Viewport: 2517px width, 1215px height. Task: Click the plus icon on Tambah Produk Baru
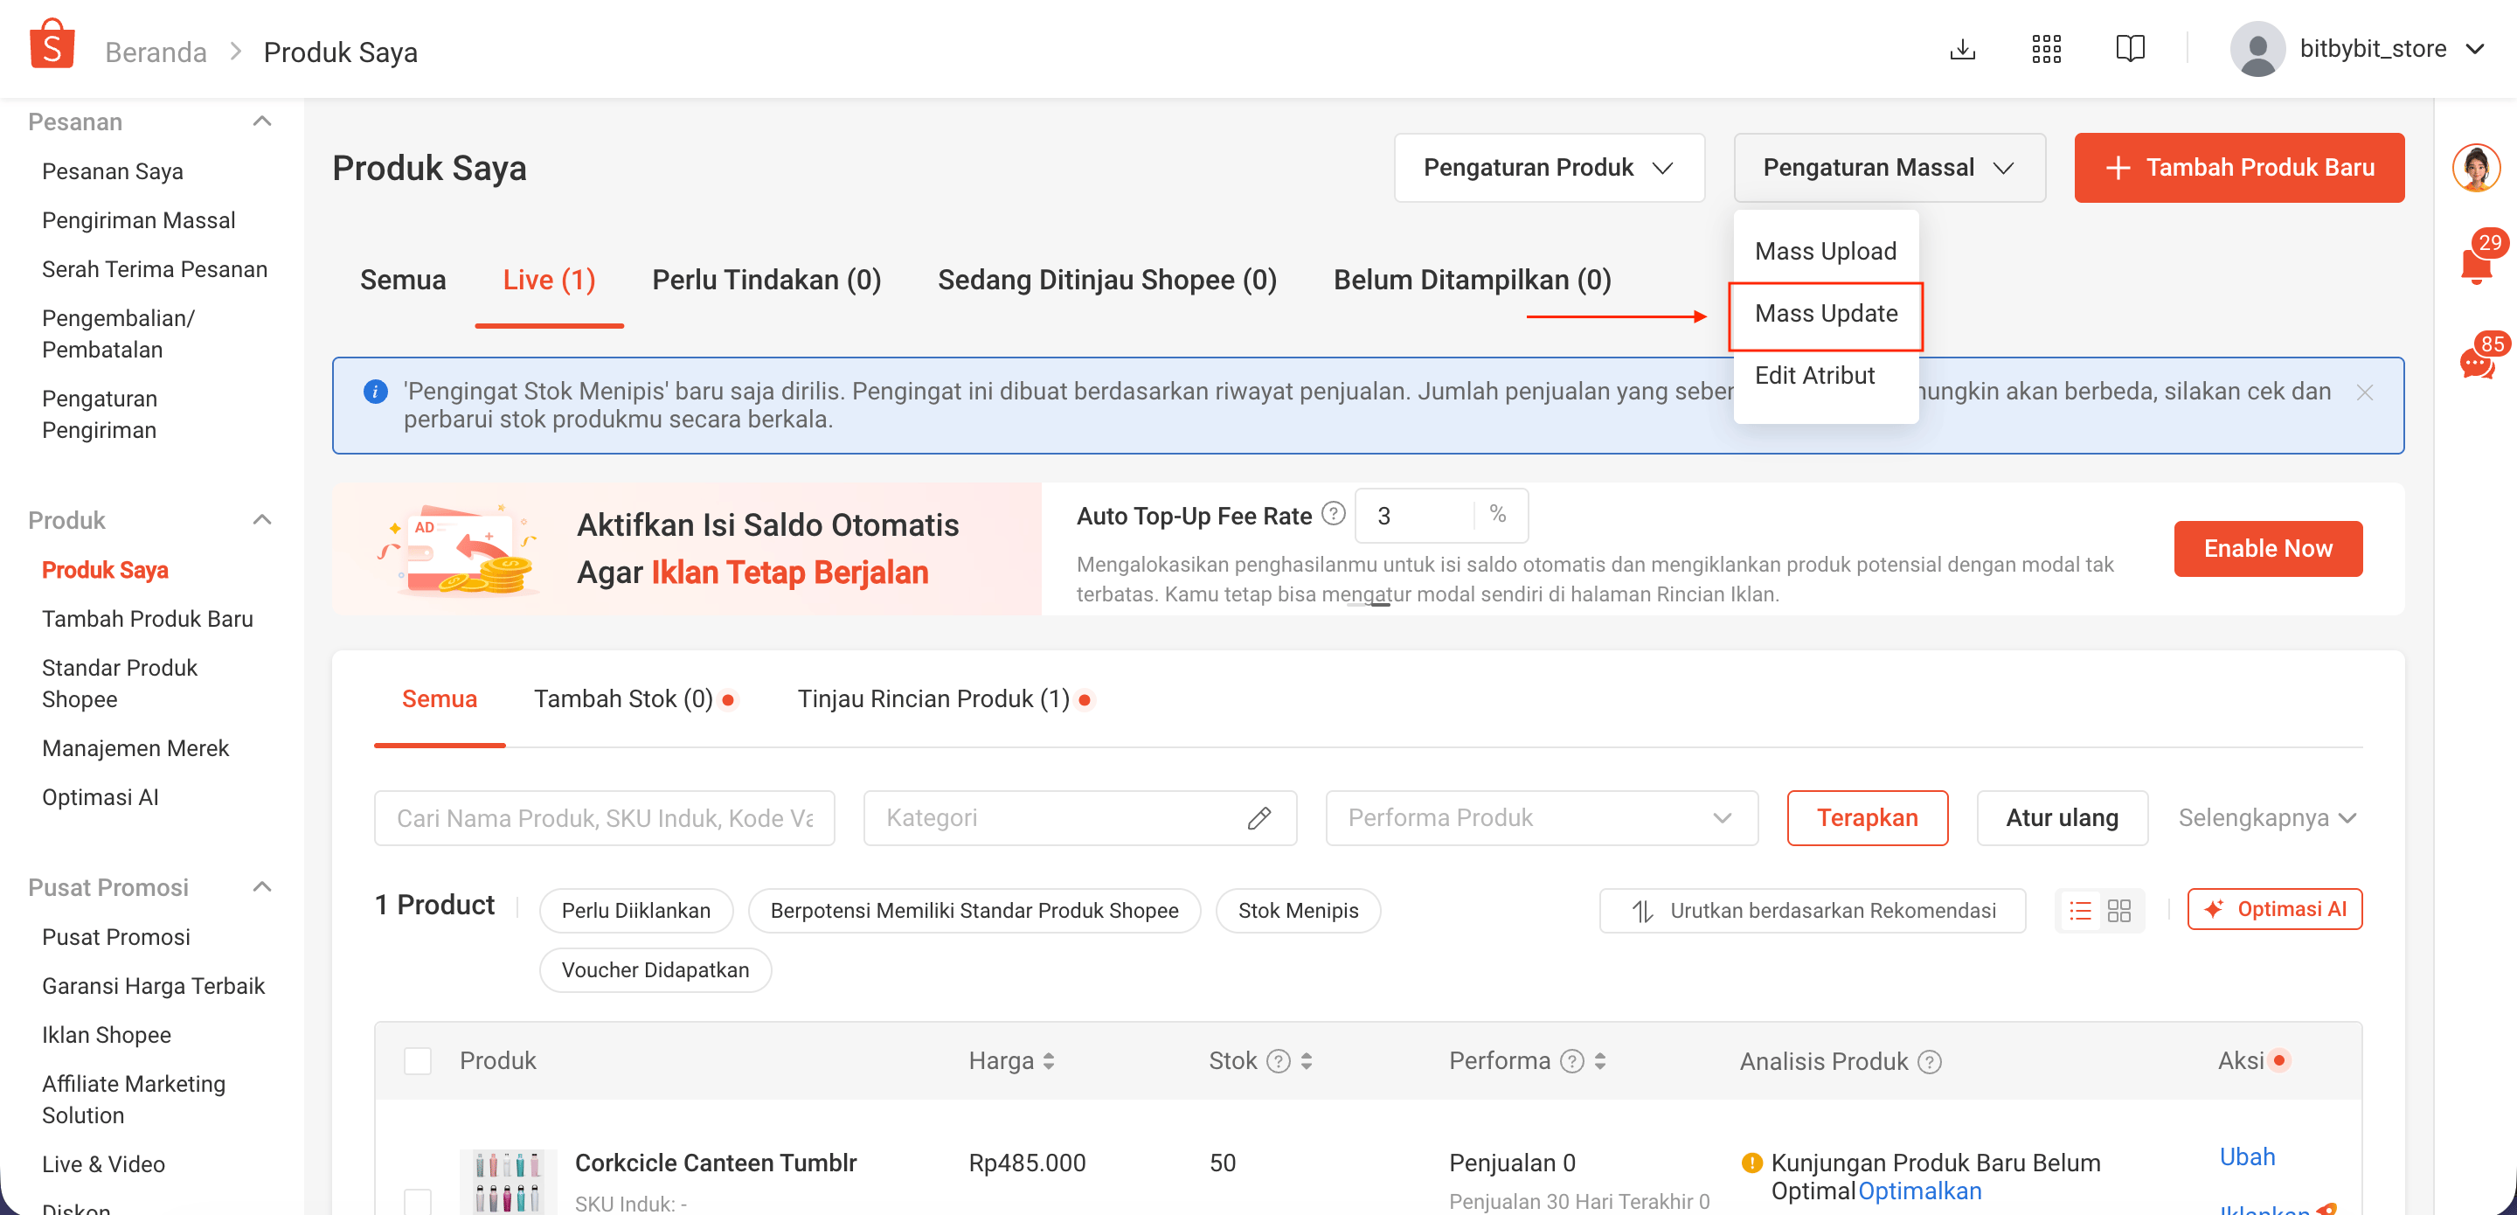(2118, 168)
